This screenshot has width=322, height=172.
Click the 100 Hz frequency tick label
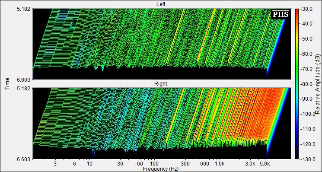click(x=154, y=164)
